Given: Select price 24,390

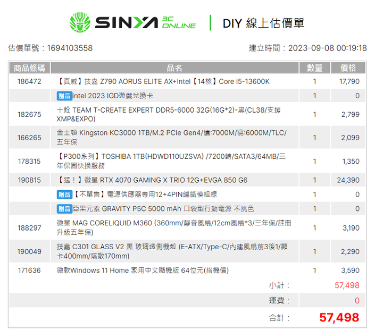Looking at the screenshot, I should click(348, 180).
